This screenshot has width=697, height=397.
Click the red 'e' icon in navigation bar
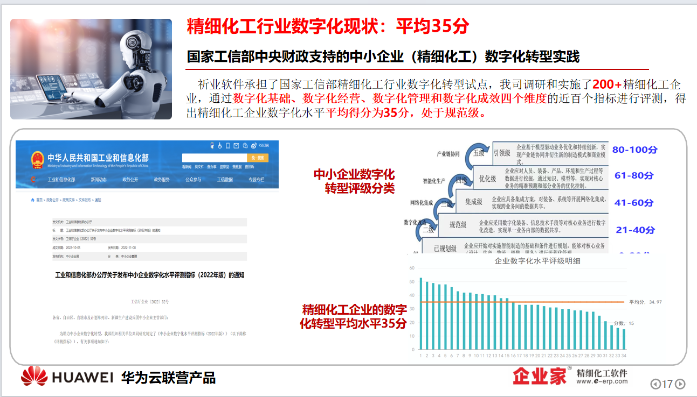pyautogui.click(x=34, y=180)
